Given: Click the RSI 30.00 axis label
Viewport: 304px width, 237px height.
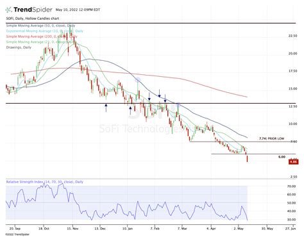Looking at the screenshot, I should pyautogui.click(x=291, y=220).
